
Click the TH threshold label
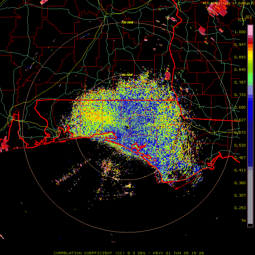(243, 221)
